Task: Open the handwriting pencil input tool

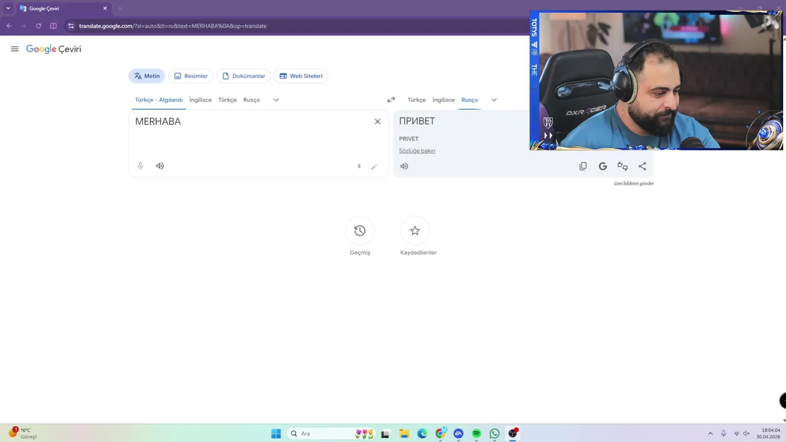Action: (374, 166)
